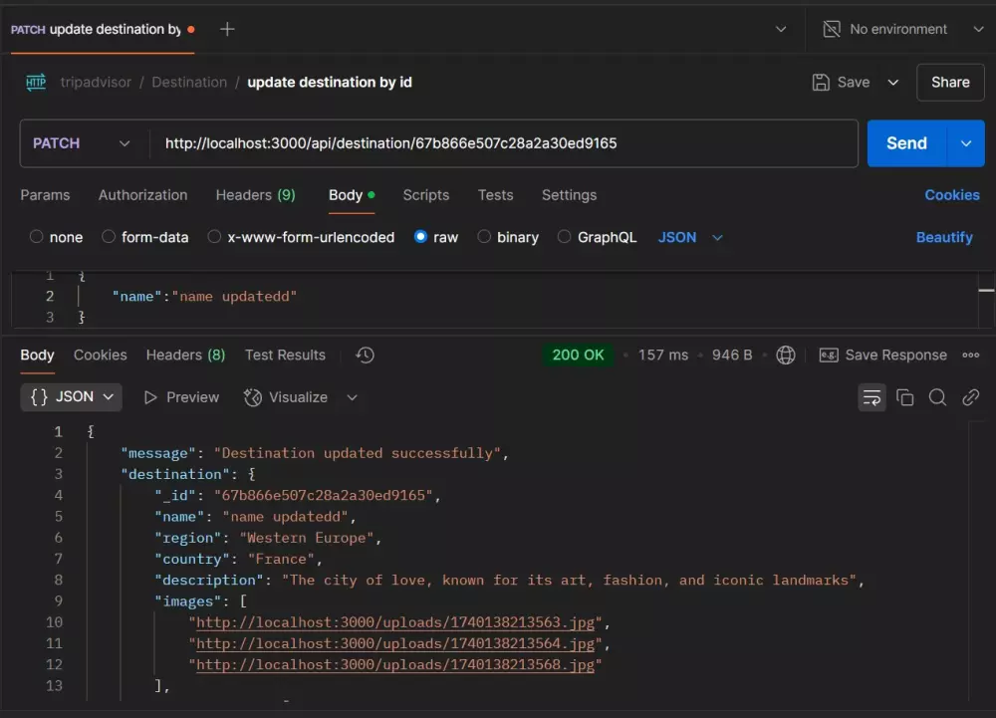Click the Beautify link
The width and height of the screenshot is (996, 718).
tap(944, 237)
